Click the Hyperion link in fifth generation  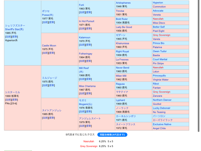(x=158, y=3)
